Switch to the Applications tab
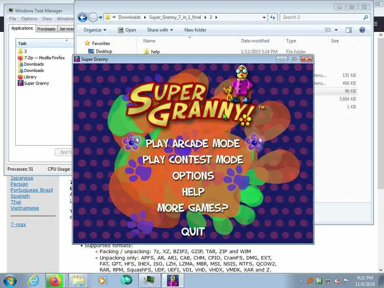The image size is (384, 288). click(x=22, y=28)
